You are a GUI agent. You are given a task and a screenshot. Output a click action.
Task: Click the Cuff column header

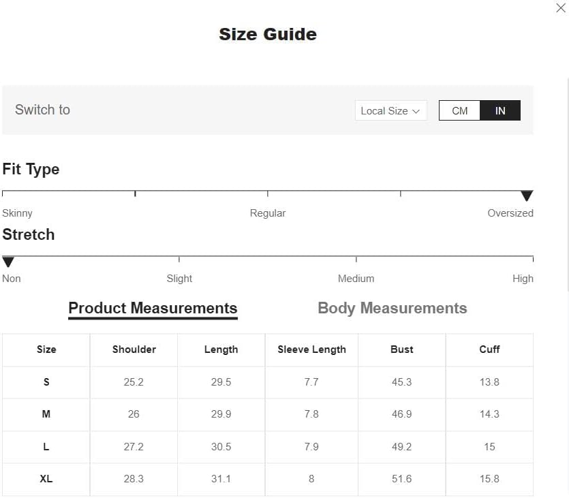tap(489, 349)
